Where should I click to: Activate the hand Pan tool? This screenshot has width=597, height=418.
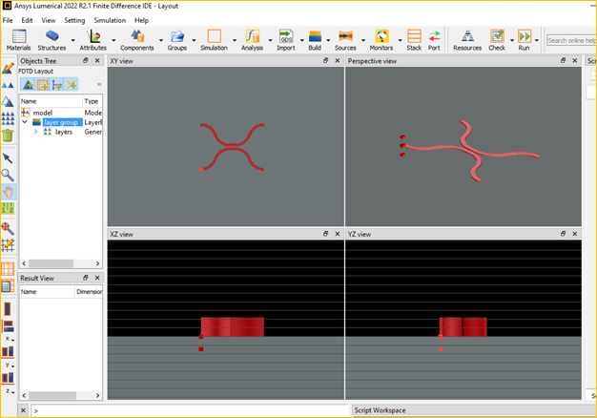click(x=8, y=192)
